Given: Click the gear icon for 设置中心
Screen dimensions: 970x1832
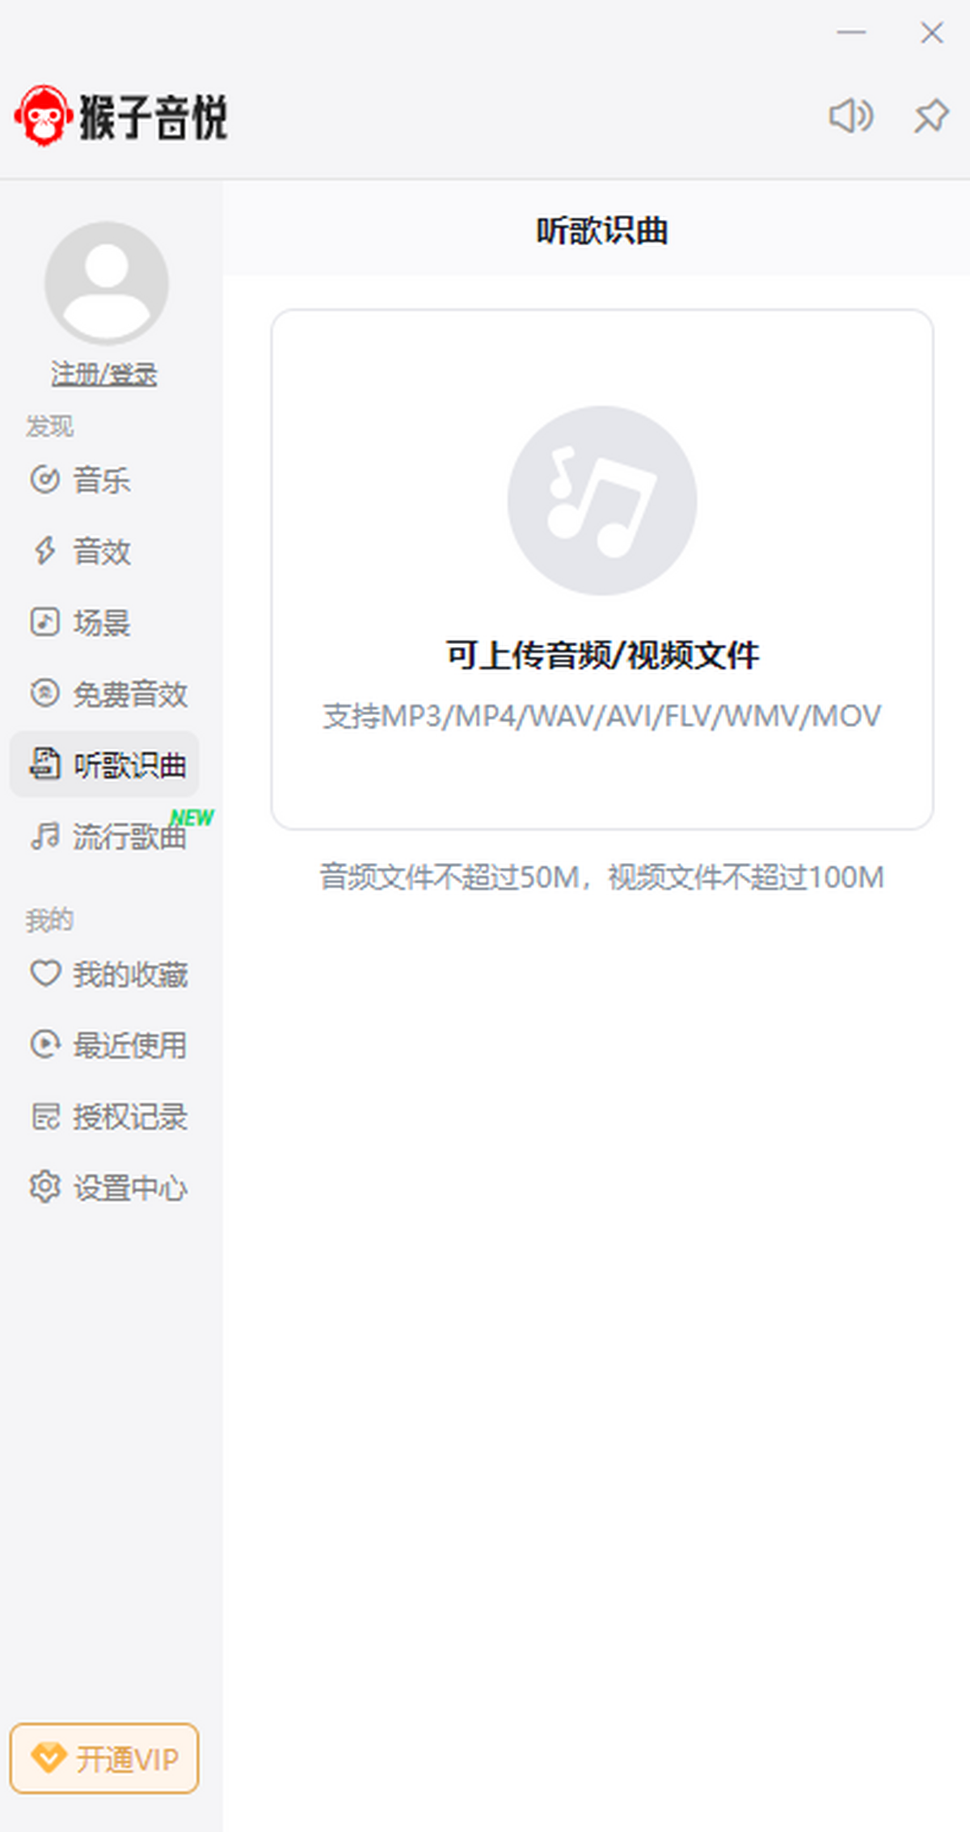Looking at the screenshot, I should pos(44,1187).
